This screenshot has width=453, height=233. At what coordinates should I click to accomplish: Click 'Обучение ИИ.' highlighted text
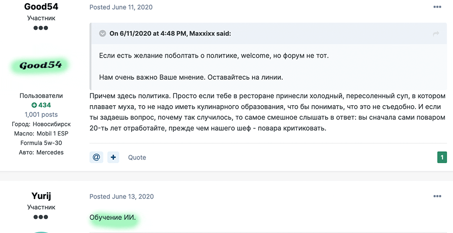pos(112,218)
